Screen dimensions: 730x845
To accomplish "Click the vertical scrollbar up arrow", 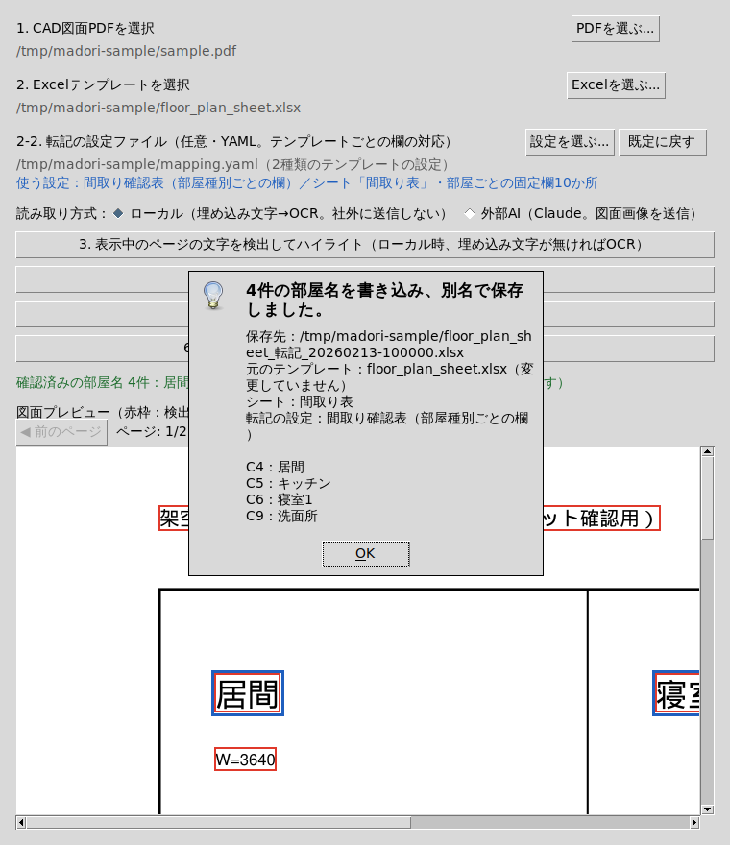I will (708, 451).
